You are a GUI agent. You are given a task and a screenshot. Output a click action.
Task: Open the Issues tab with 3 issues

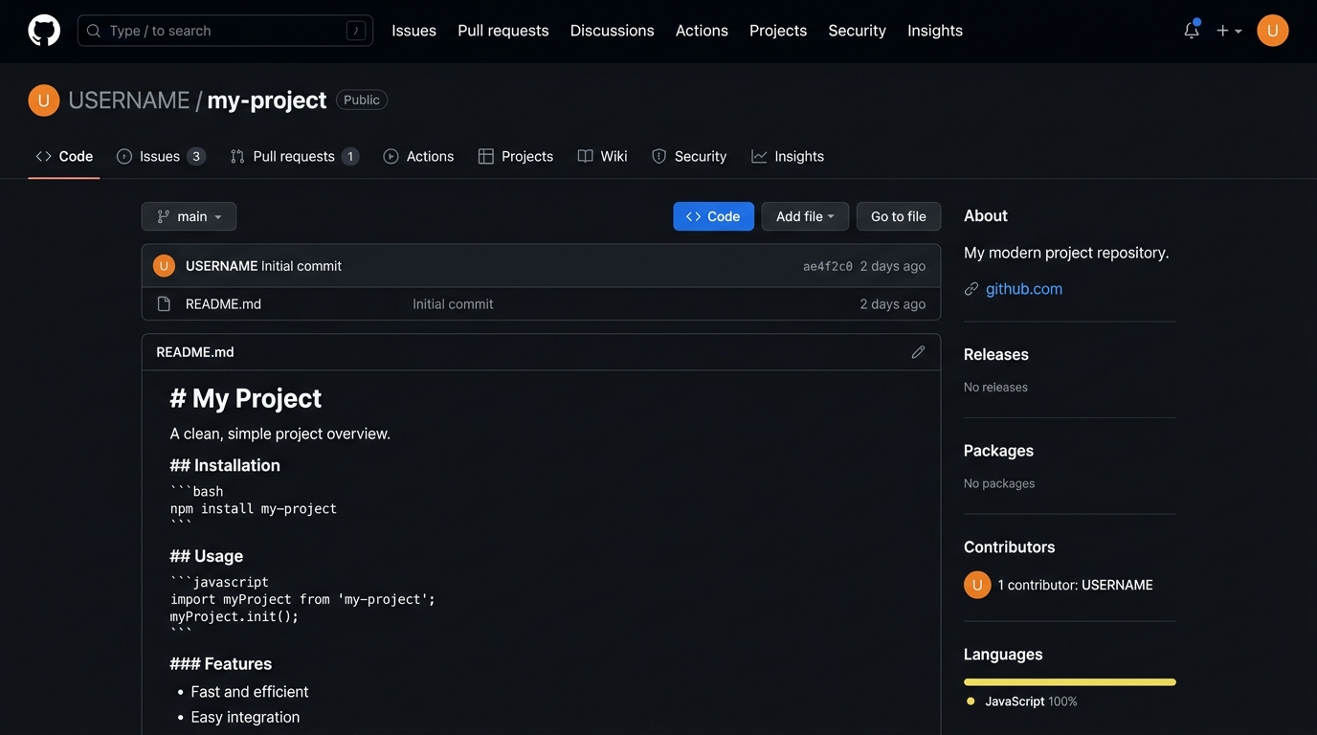point(161,156)
